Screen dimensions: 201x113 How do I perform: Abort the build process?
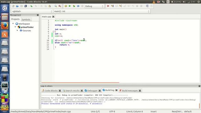click(x=82, y=6)
